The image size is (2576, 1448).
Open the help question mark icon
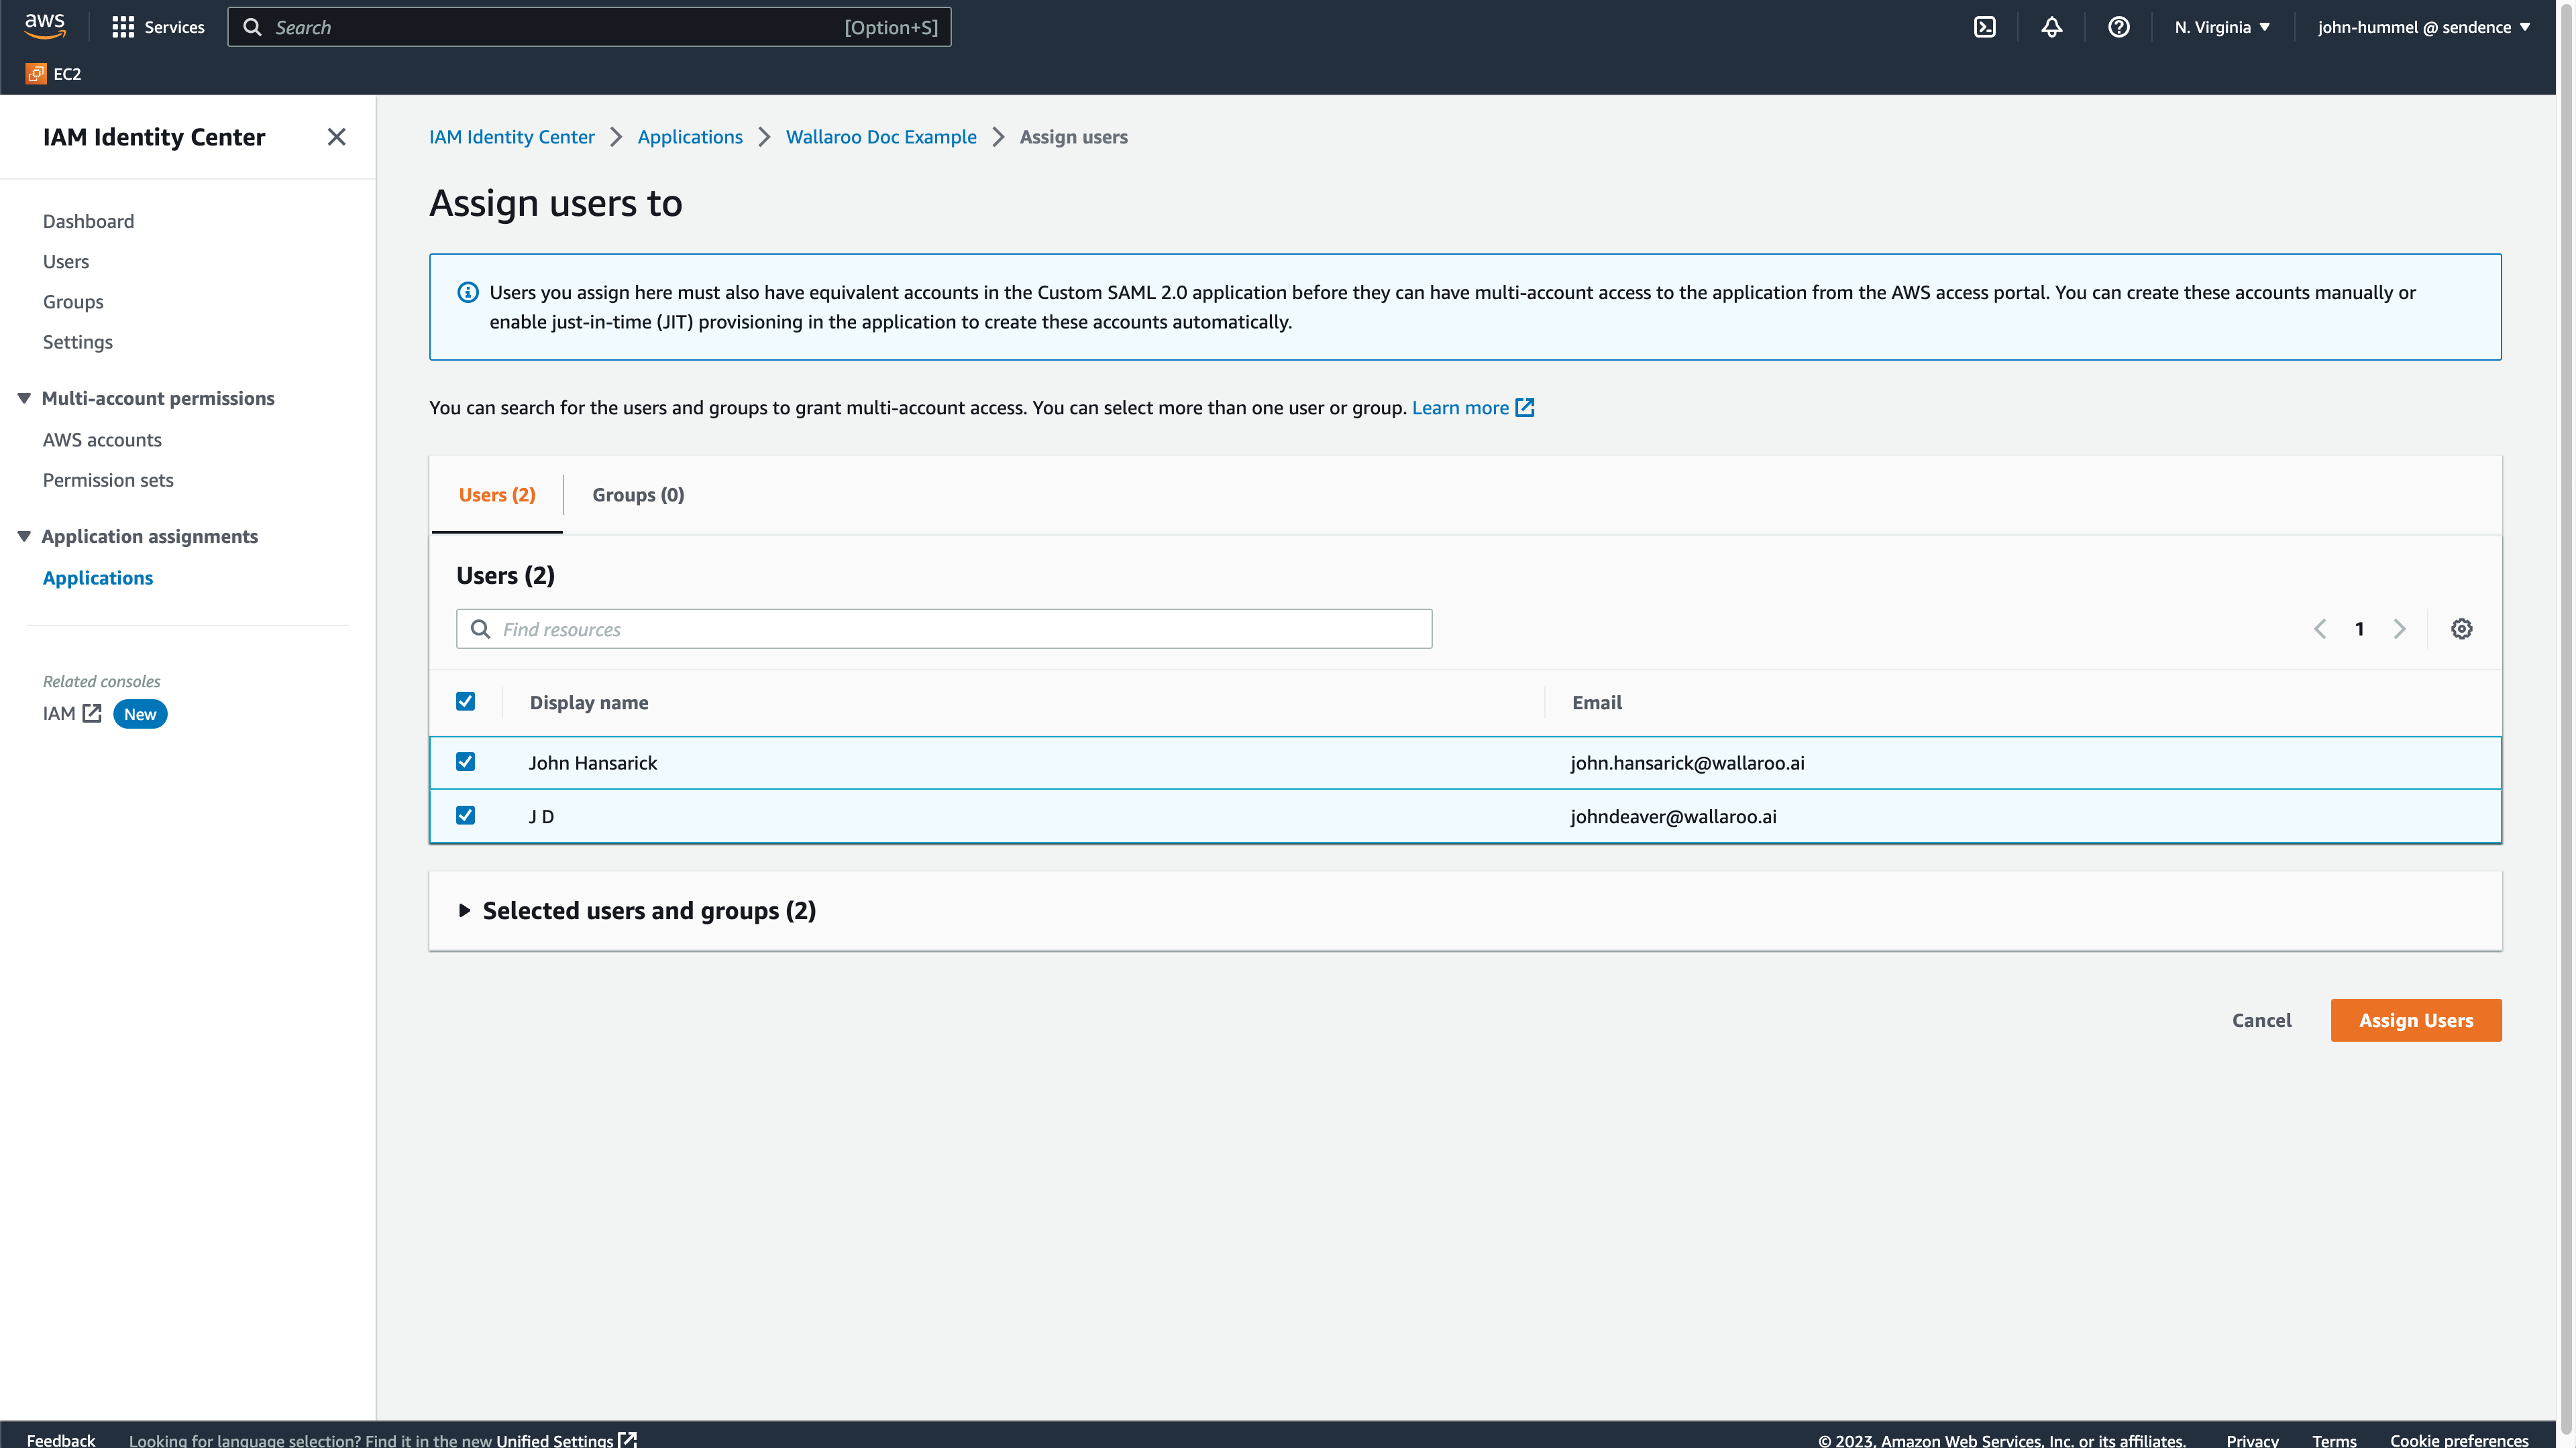(2118, 27)
